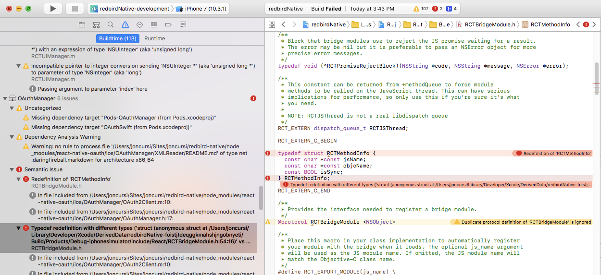Click the B...e folder in jump bar
Screen dimensions: 601x275
(440, 24)
